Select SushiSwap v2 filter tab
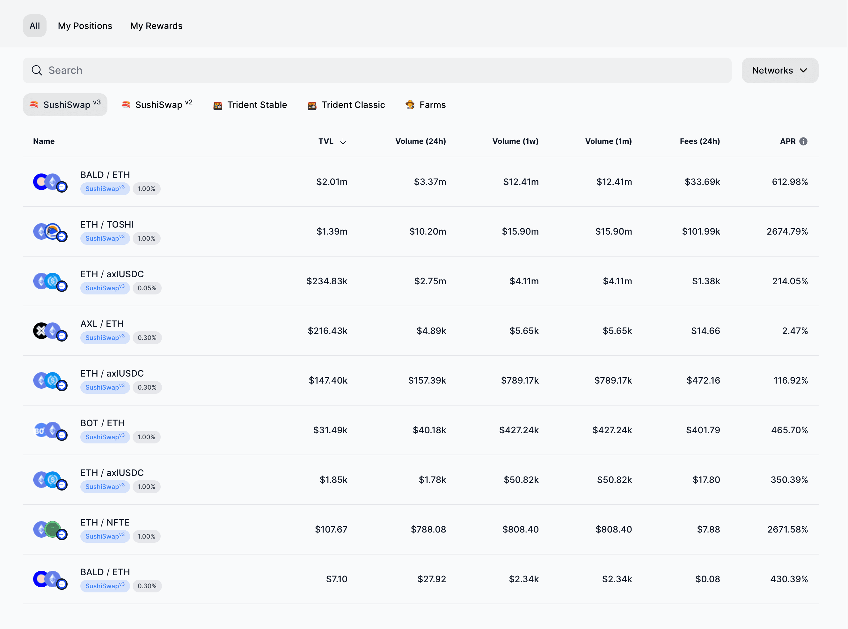 tap(157, 105)
